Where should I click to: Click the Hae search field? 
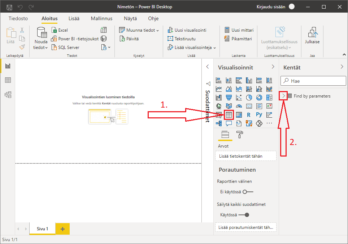point(314,81)
